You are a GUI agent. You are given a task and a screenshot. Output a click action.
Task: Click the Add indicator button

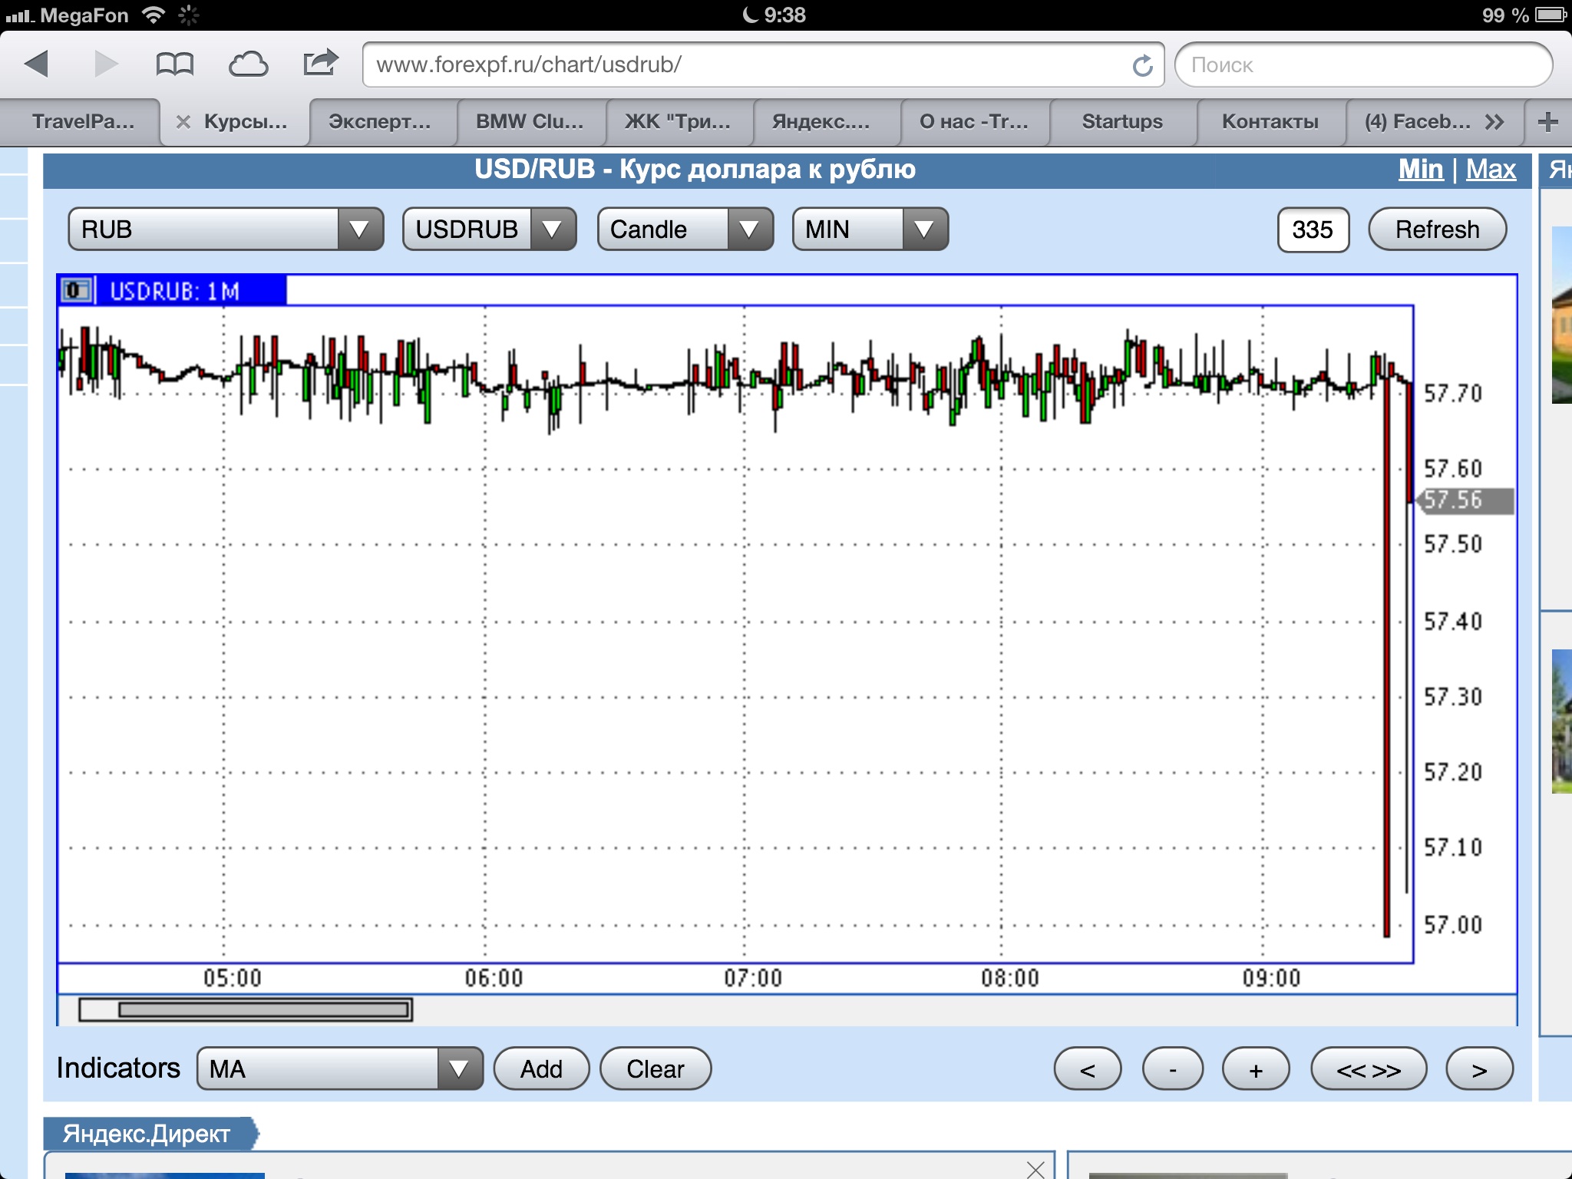tap(541, 1068)
